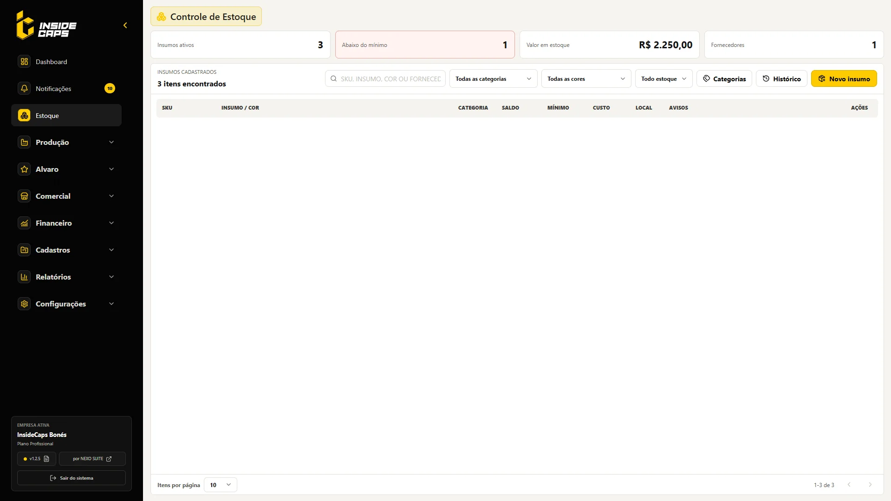Click the SALDO column header
Screen dimensions: 891x501
(x=510, y=108)
